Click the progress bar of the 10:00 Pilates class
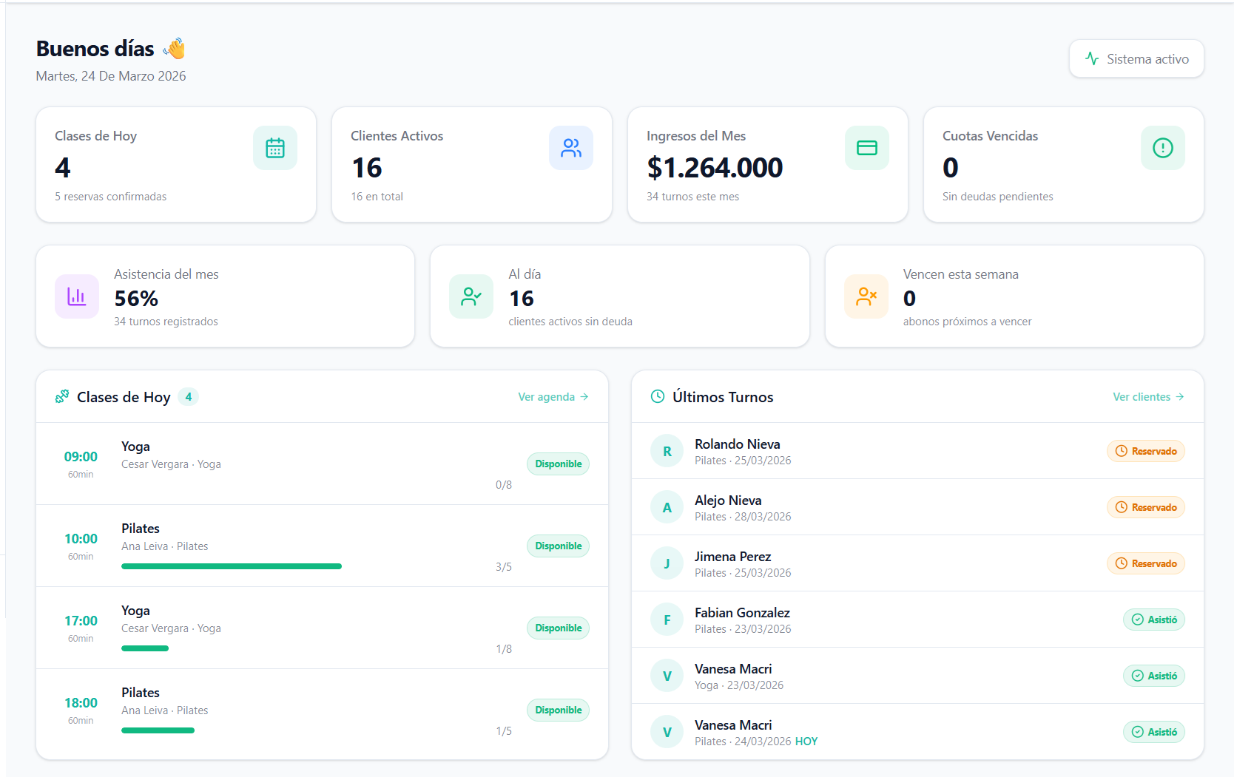The image size is (1234, 777). click(x=231, y=566)
